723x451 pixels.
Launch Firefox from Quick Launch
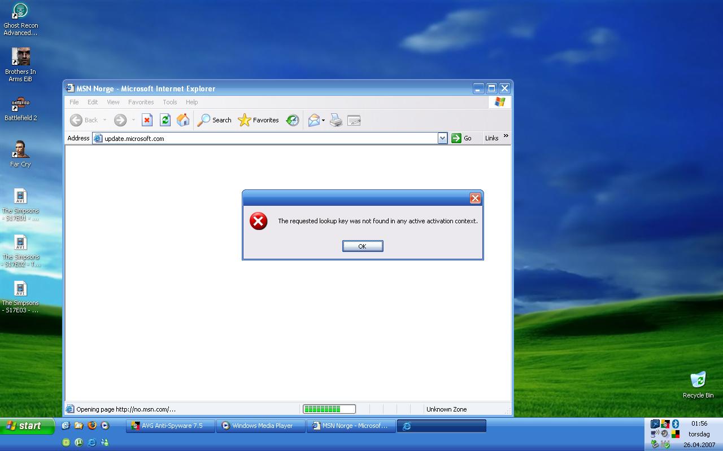click(x=92, y=425)
